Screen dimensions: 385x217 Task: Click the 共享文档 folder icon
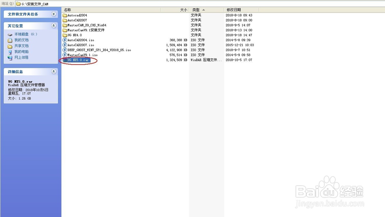10,46
